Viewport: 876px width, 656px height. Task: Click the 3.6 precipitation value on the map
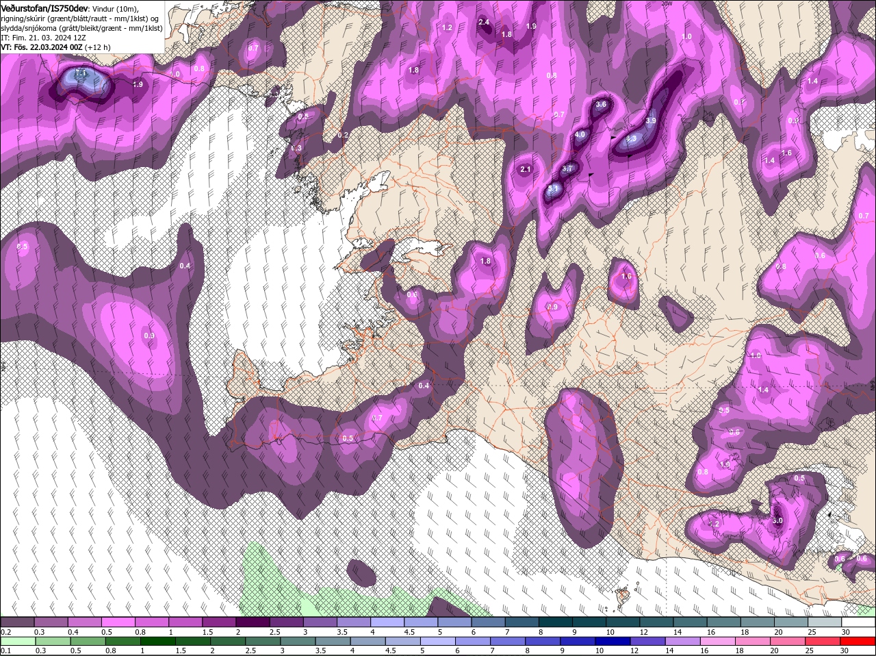point(601,105)
